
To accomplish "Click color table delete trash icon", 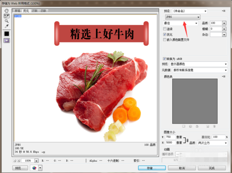I will click(214, 126).
